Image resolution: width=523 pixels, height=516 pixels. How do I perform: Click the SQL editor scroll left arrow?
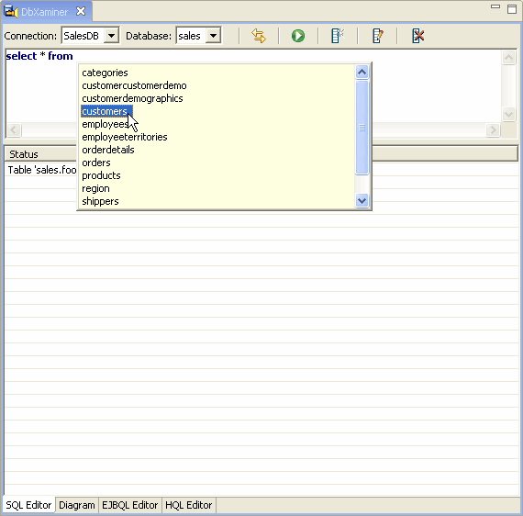pyautogui.click(x=14, y=129)
